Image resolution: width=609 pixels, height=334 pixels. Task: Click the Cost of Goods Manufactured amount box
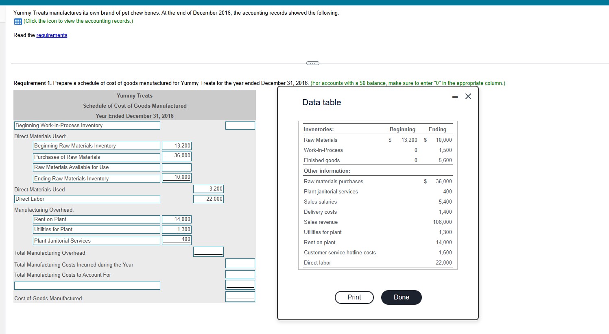tap(240, 297)
